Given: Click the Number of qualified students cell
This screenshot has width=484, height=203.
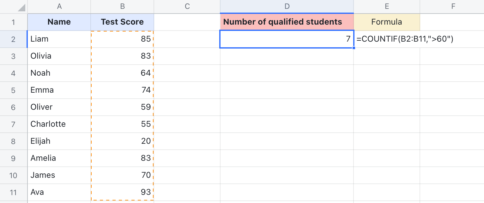Looking at the screenshot, I should pos(287,22).
